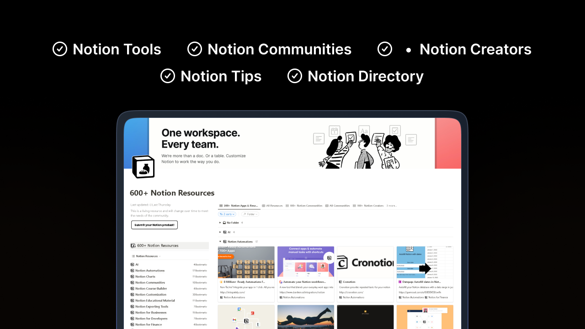Open the Gmail and Notion diagram card cover
585x329 pixels.
(246, 317)
